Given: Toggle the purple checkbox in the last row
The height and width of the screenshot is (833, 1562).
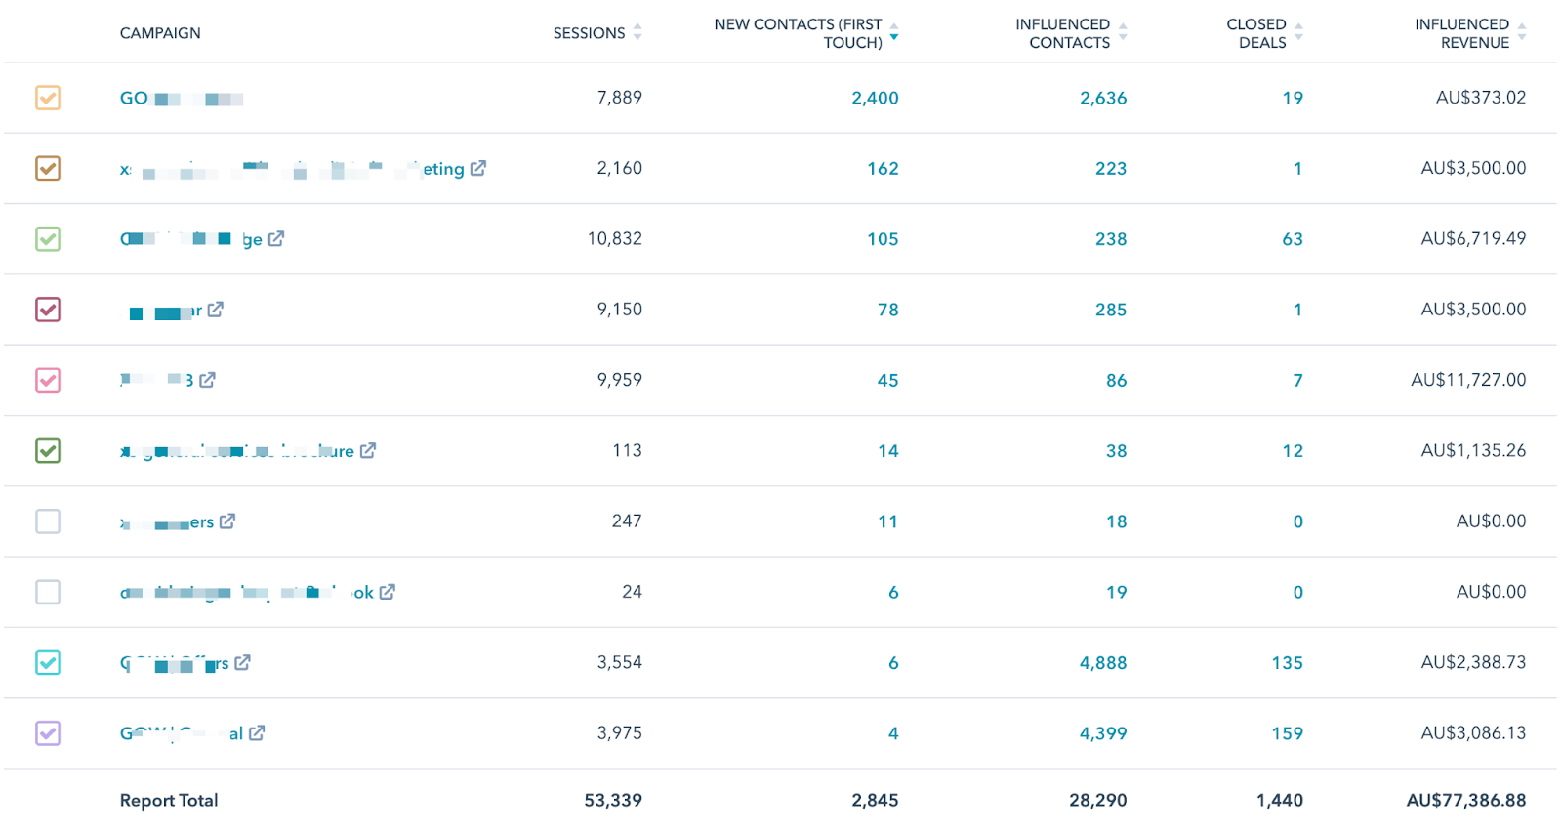Looking at the screenshot, I should pyautogui.click(x=48, y=733).
